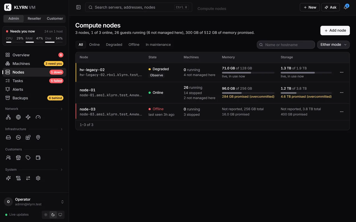Screen dimensions: 356x222
Task: Expand the Customers section chevron
Action: click(x=61, y=149)
